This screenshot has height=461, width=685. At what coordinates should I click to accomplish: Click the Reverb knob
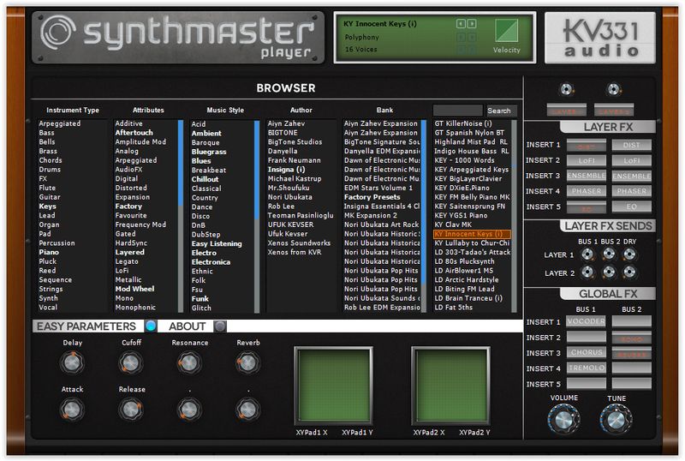click(x=247, y=362)
